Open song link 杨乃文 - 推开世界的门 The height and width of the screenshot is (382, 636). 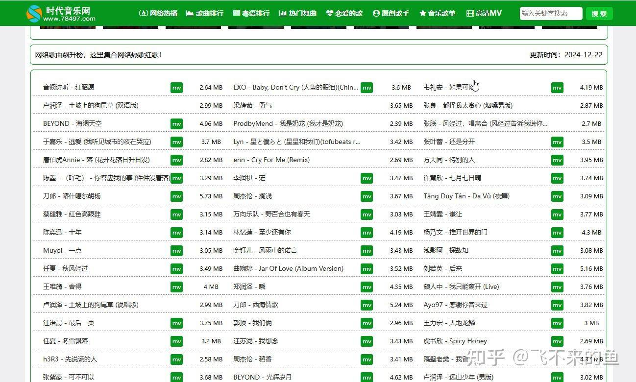click(455, 232)
